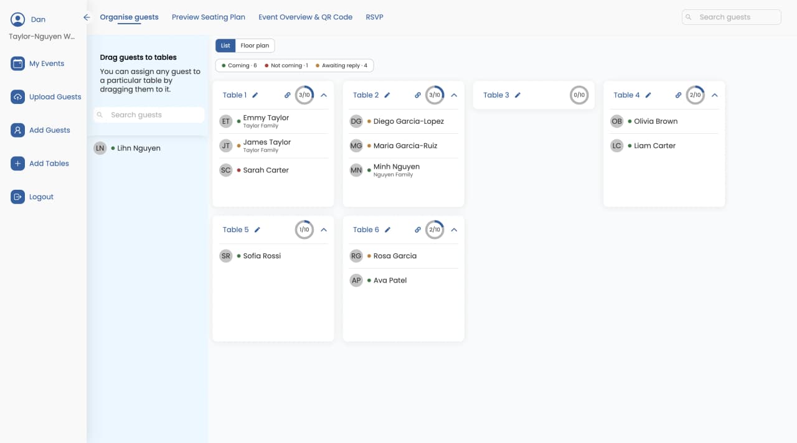Click the OB avatar for Olivia Brown
Screen dimensions: 797x443
[x=617, y=121]
